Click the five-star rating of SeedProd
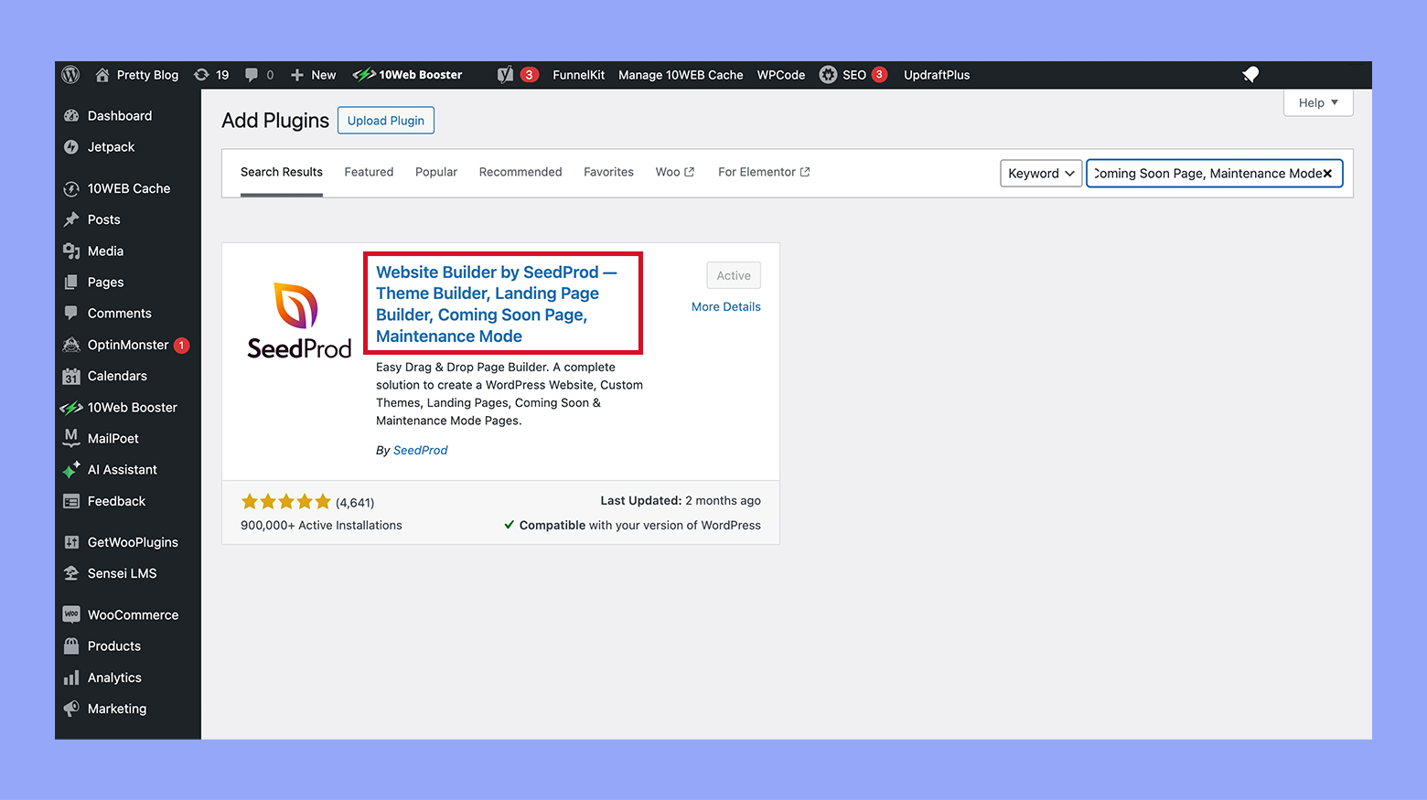The width and height of the screenshot is (1427, 800). (285, 502)
